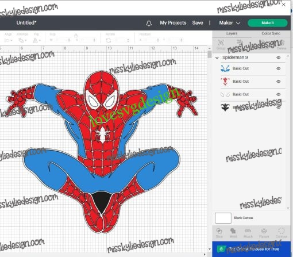This screenshot has width=293, height=257.
Task: Select the Attach tool
Action: pos(248,233)
